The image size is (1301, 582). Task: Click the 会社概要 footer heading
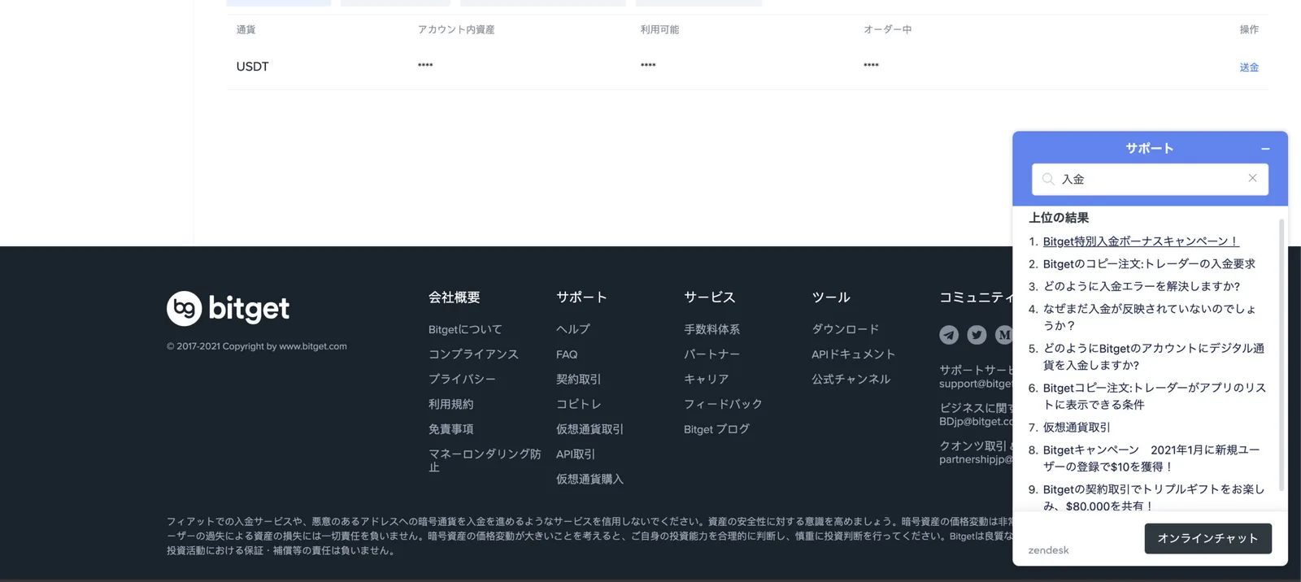point(455,298)
